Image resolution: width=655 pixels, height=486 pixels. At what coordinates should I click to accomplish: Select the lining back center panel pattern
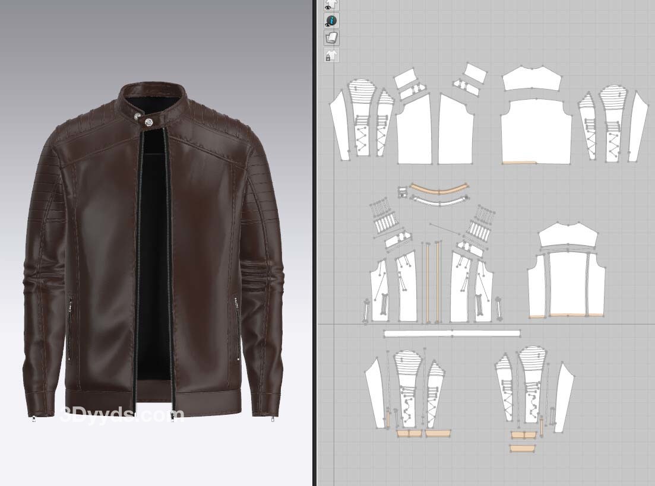click(568, 282)
